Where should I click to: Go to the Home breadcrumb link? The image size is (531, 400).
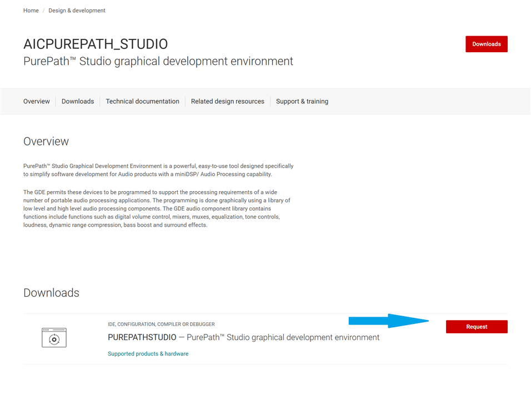coord(31,11)
